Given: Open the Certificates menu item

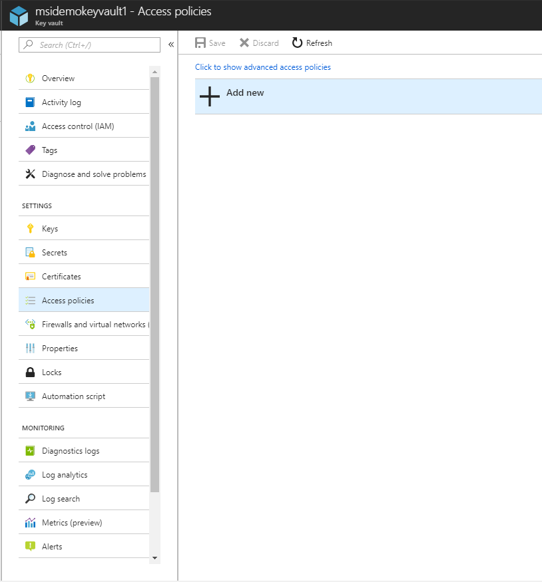Looking at the screenshot, I should pyautogui.click(x=84, y=277).
